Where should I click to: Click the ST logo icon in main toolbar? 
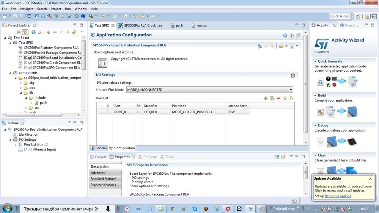[37, 16]
